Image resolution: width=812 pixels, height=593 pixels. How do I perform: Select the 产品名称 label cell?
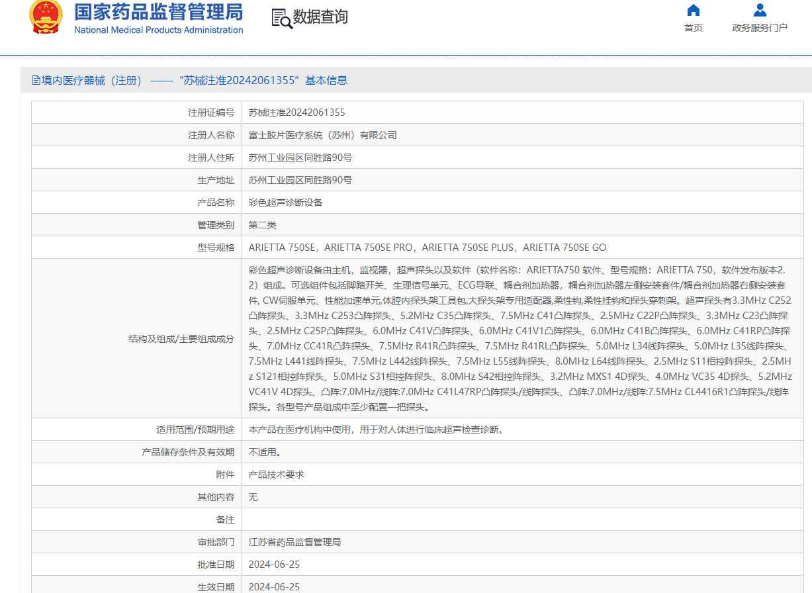(x=136, y=203)
